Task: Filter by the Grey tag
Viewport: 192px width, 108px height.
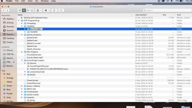Action: coord(7,97)
